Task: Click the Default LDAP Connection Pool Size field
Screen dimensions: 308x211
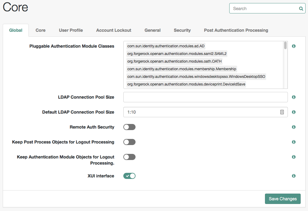Action: click(205, 112)
